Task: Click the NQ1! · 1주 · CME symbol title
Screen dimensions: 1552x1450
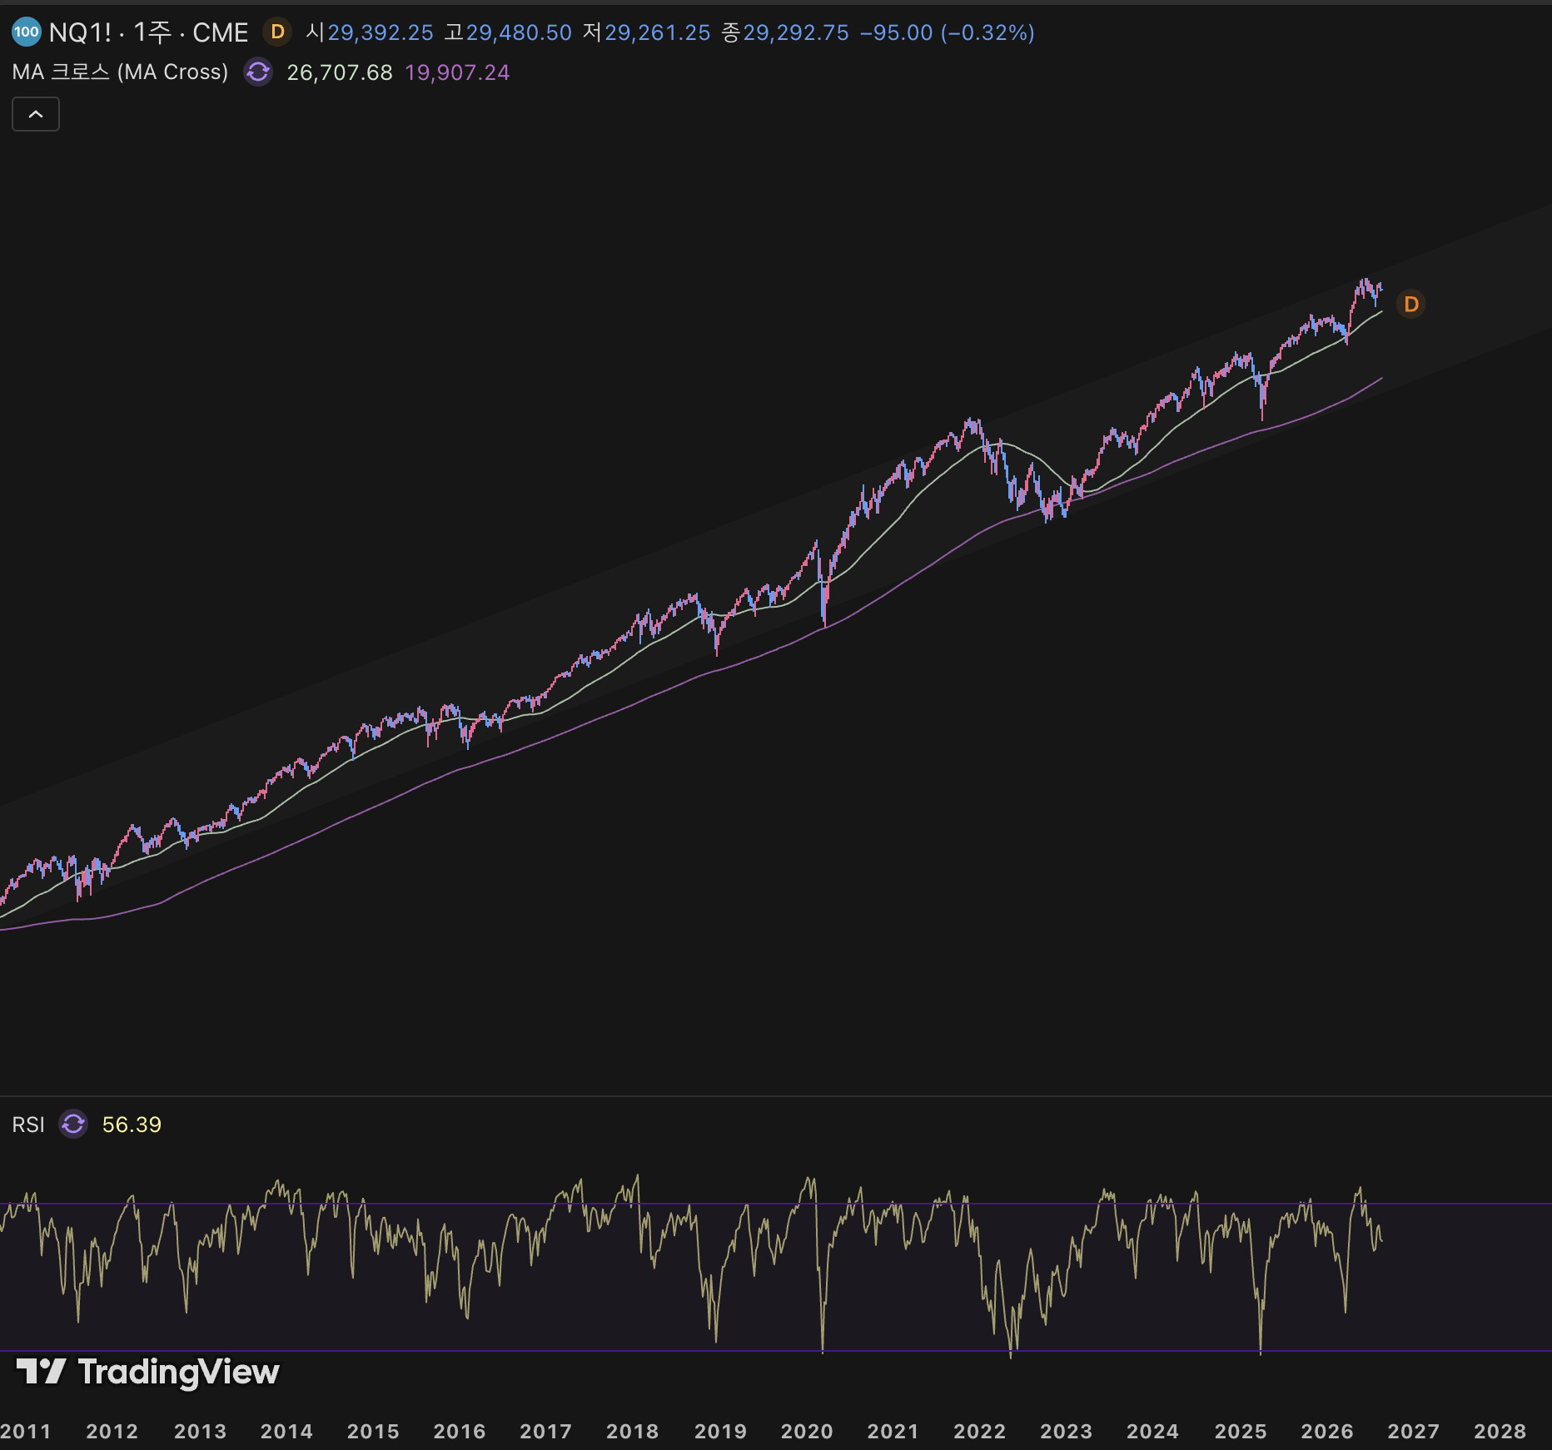Action: click(x=149, y=32)
